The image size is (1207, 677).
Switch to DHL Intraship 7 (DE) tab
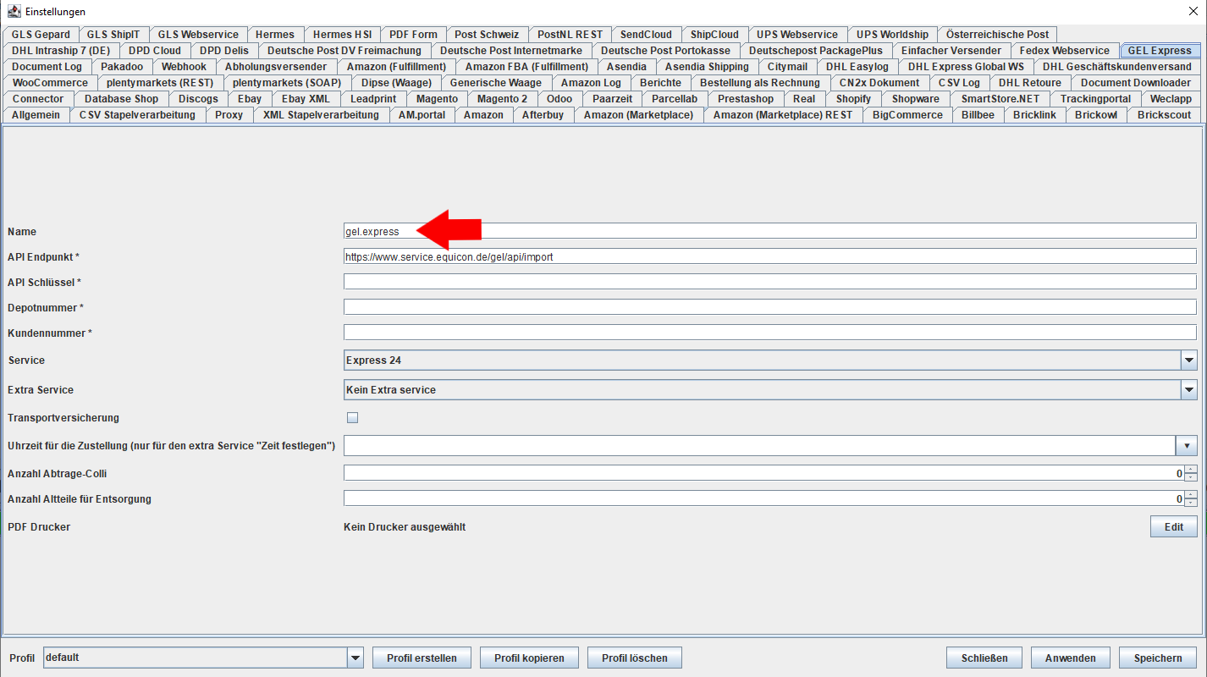61,51
